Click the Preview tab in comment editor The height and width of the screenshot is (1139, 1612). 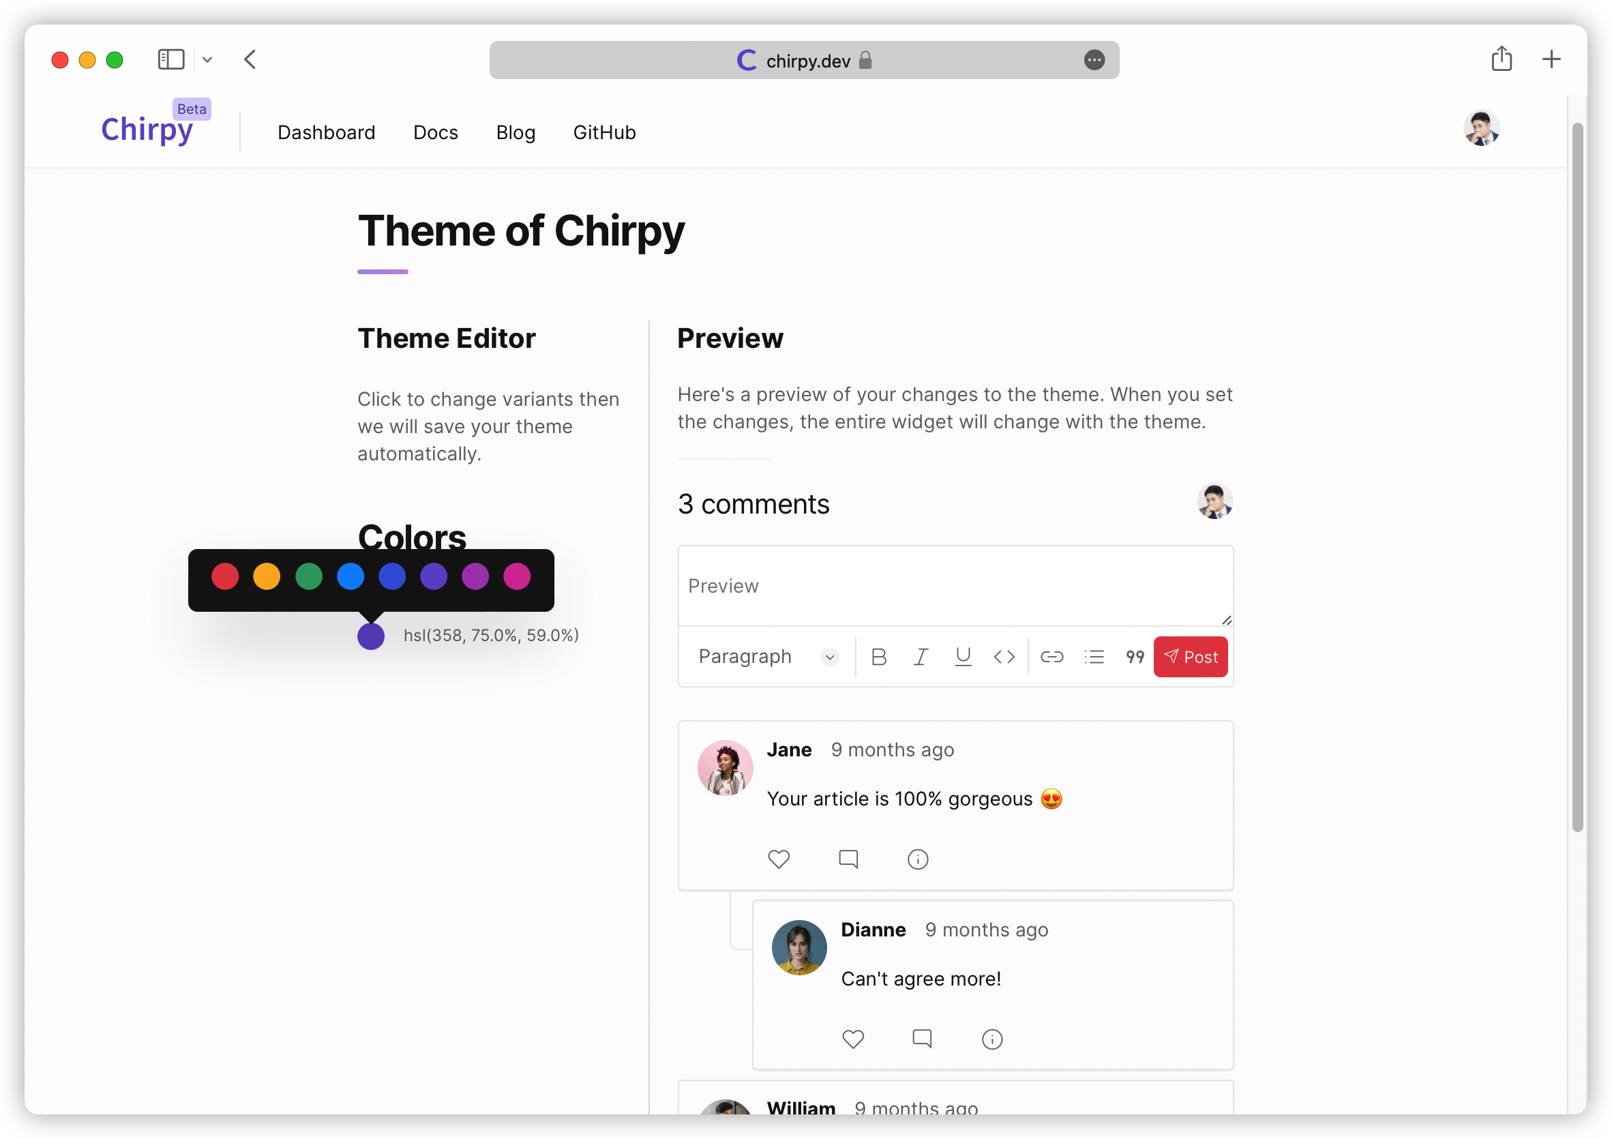tap(723, 585)
